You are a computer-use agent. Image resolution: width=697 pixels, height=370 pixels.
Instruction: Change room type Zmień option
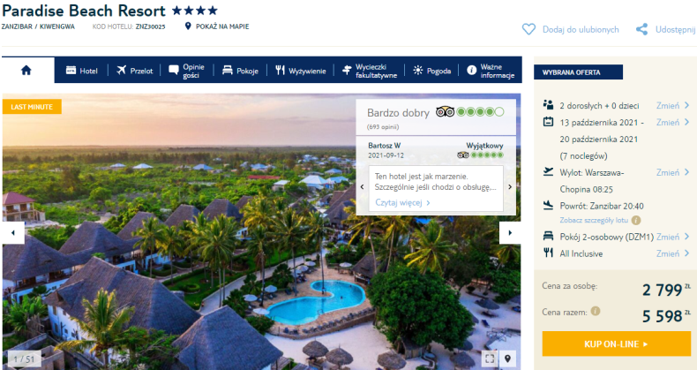tap(672, 237)
